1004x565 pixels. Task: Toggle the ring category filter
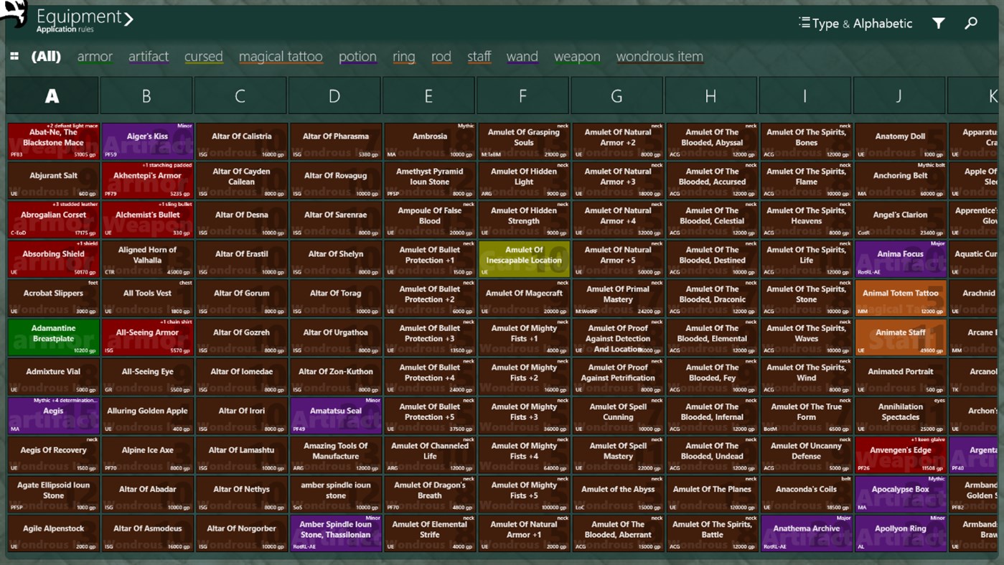pos(403,56)
